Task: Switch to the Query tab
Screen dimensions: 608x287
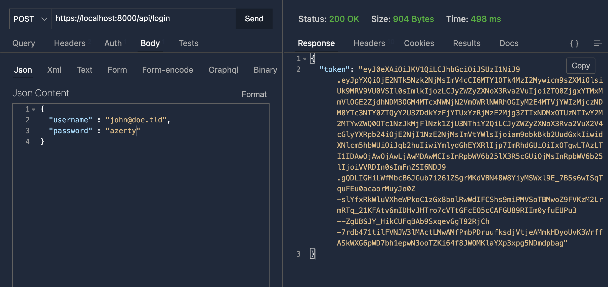Action: point(24,43)
